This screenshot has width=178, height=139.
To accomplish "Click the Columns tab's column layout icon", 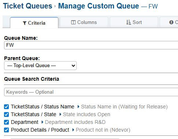I will tap(73, 22).
